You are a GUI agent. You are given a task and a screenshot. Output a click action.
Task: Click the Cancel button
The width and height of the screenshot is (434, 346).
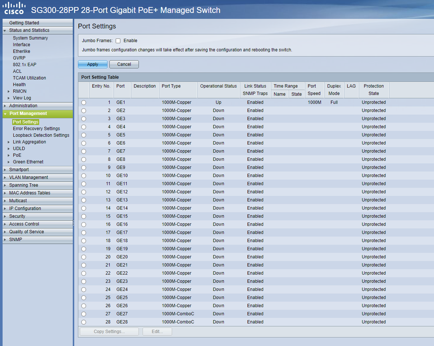124,64
